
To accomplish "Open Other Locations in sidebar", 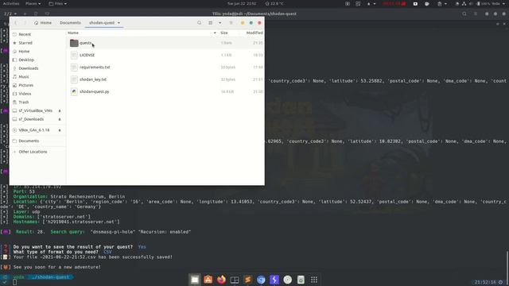I will pyautogui.click(x=37, y=152).
